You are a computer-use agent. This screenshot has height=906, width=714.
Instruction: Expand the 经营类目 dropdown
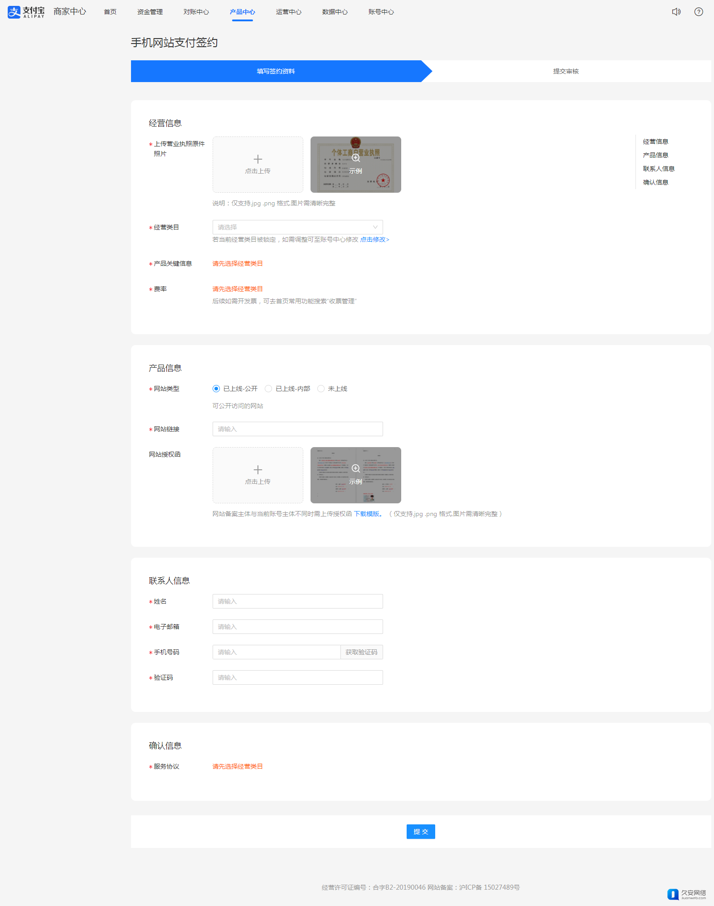[297, 227]
